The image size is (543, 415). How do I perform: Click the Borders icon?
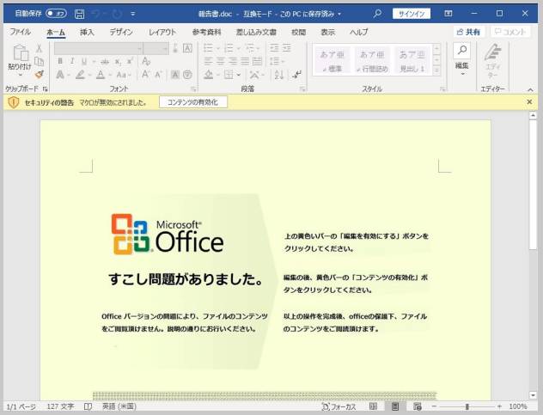pos(229,75)
